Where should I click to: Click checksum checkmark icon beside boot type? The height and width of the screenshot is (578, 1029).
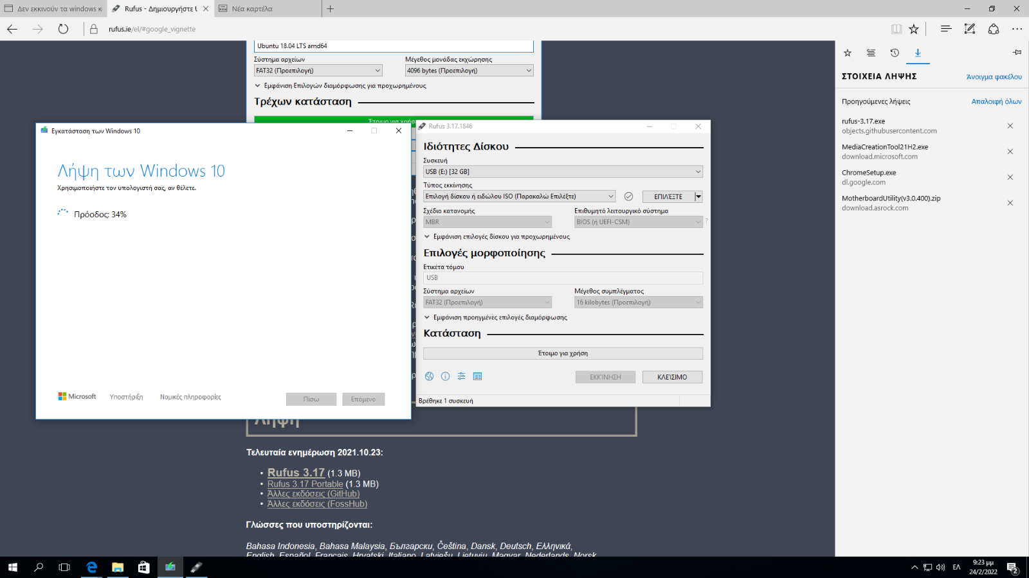point(628,197)
